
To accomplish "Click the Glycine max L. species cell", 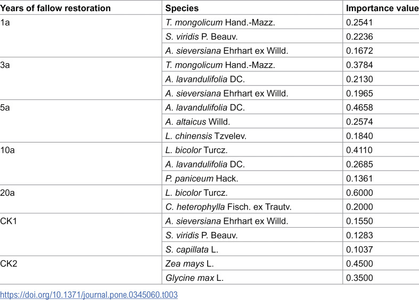I will 252,278.
